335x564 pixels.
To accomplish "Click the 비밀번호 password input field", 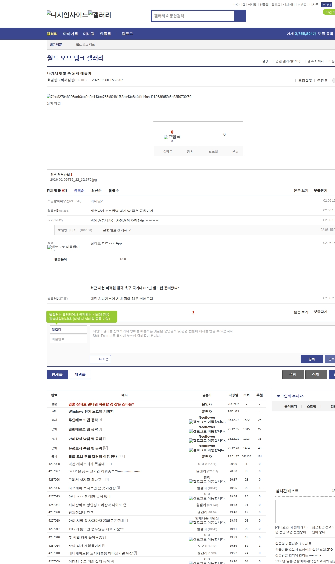I will tap(68, 339).
